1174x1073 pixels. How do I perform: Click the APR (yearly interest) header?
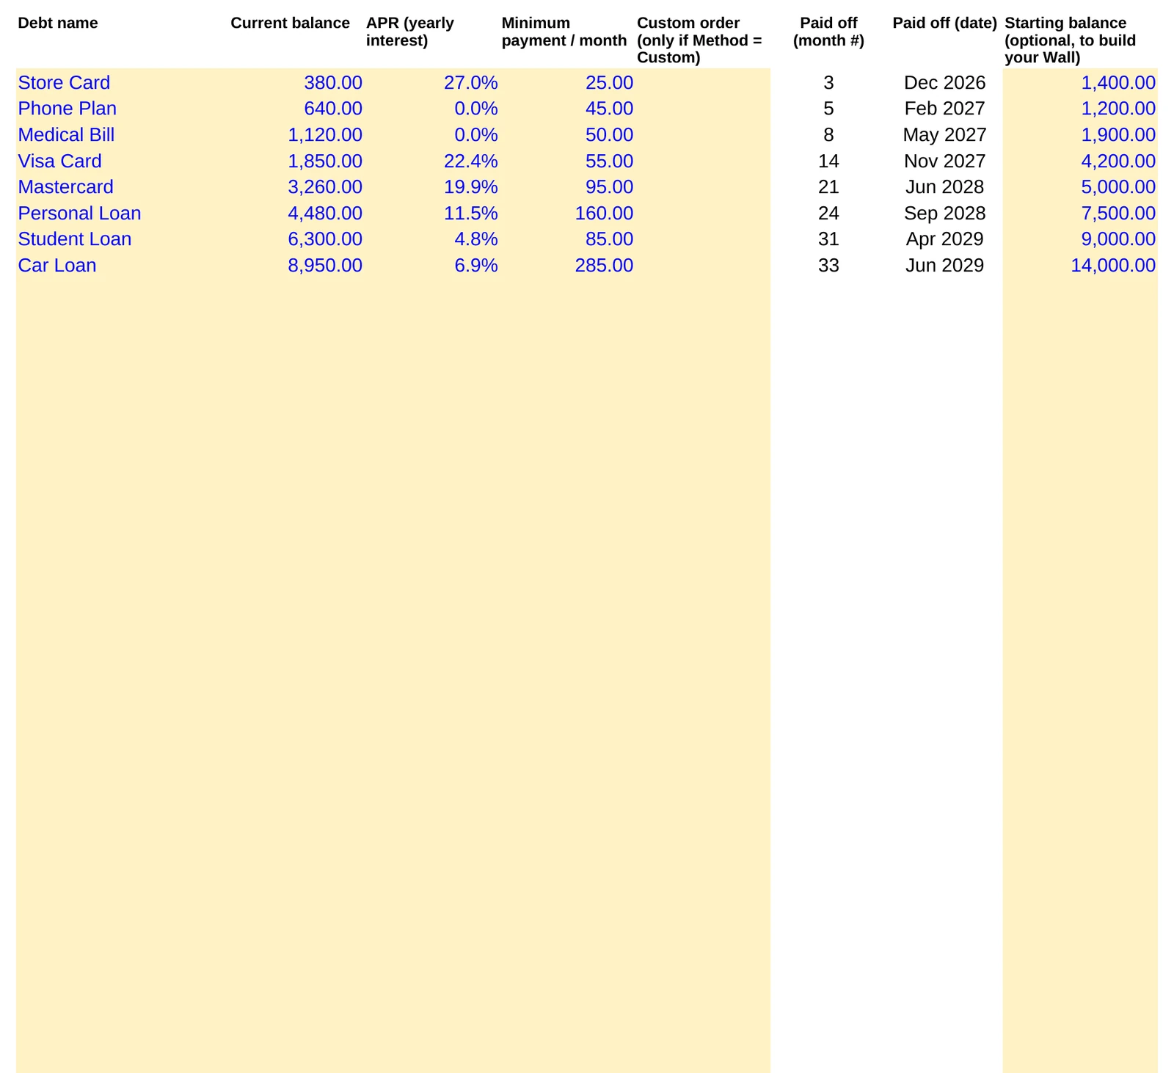(x=410, y=32)
